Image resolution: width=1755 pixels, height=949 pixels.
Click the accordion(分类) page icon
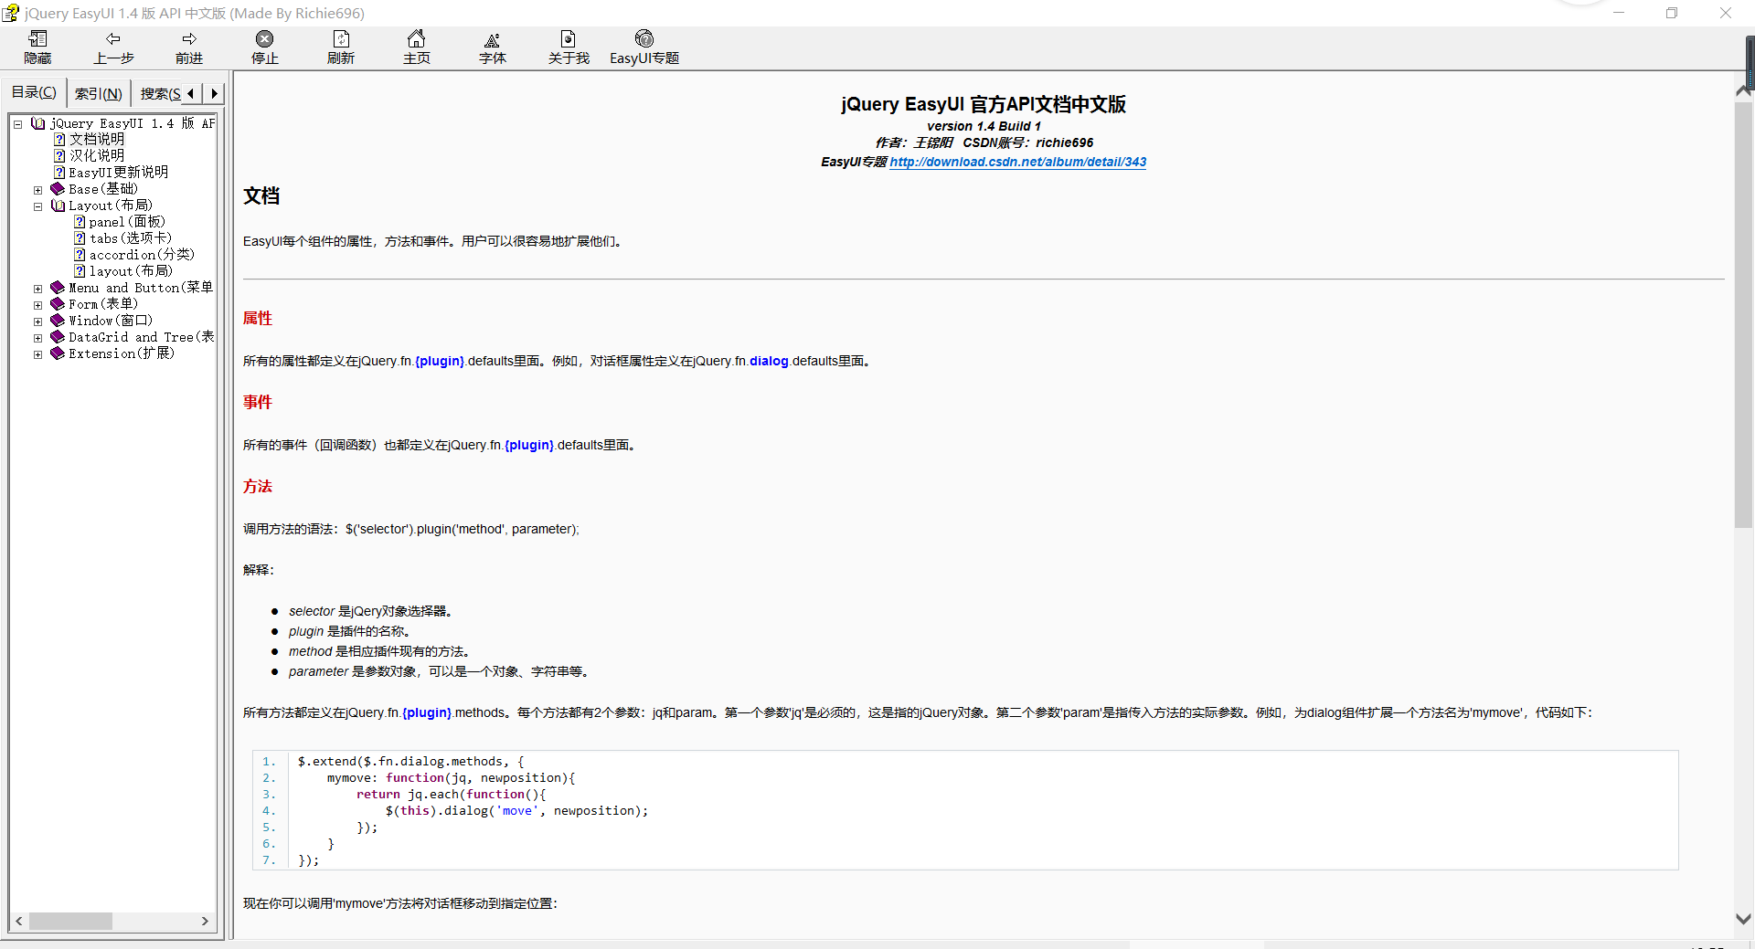click(x=80, y=255)
